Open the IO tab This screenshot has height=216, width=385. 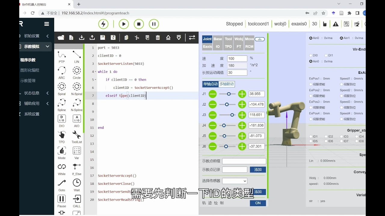218,46
